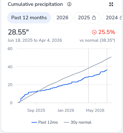Click the Jan 2026 axis label
The image size is (123, 133).
(x=66, y=110)
